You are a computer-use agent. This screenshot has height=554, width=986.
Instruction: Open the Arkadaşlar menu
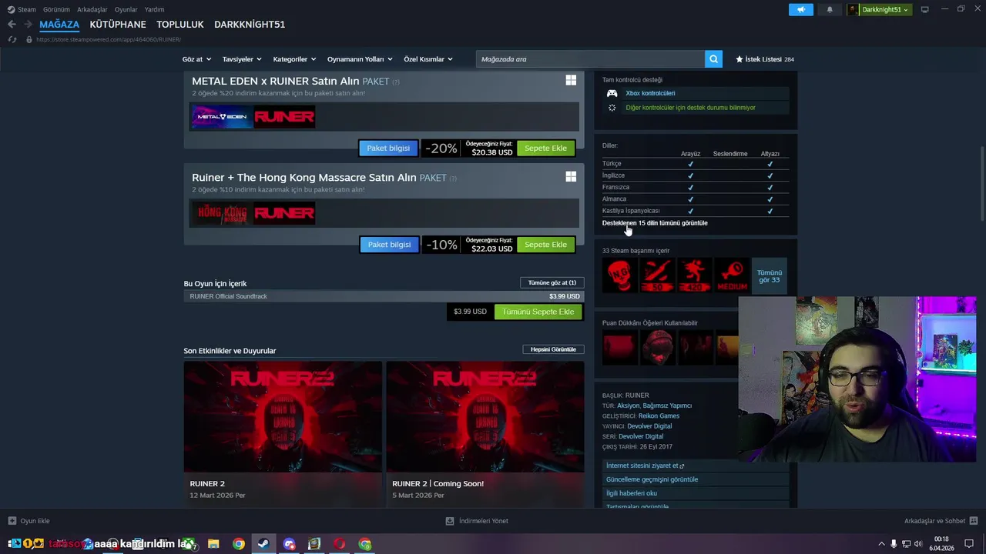[x=92, y=9]
